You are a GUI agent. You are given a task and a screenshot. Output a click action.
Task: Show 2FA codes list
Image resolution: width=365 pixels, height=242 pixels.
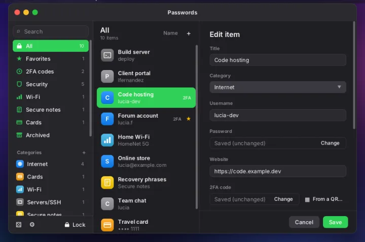click(51, 72)
